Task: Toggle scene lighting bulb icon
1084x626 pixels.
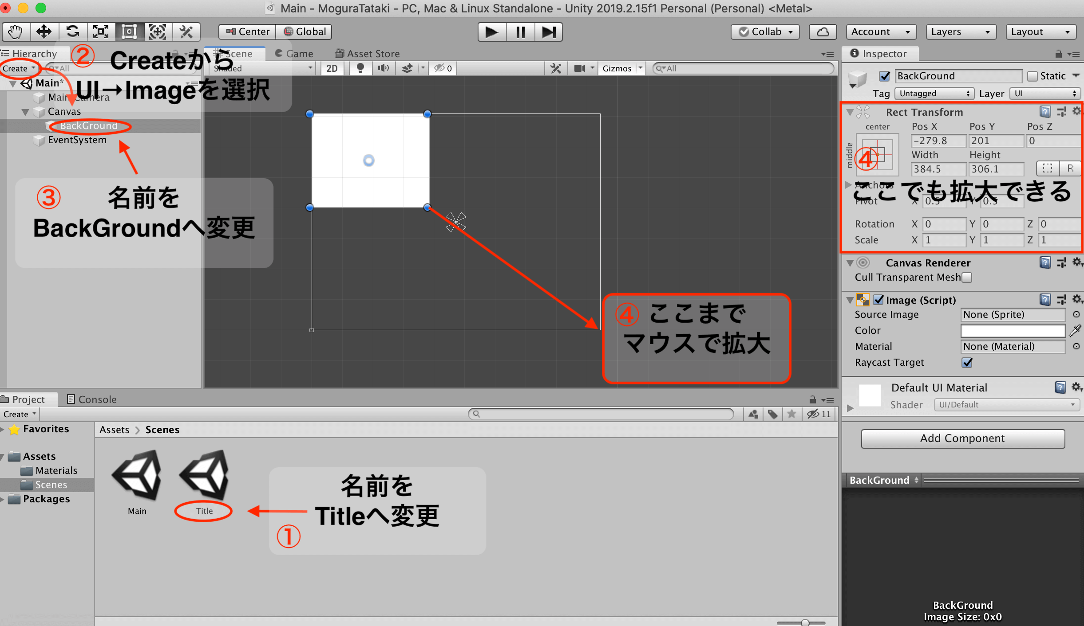Action: [x=360, y=68]
